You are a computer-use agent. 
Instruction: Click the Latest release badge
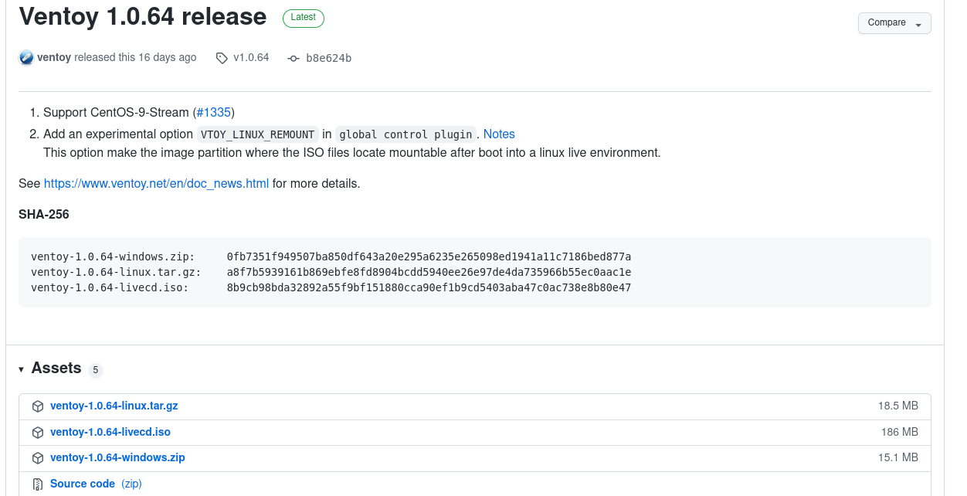303,18
